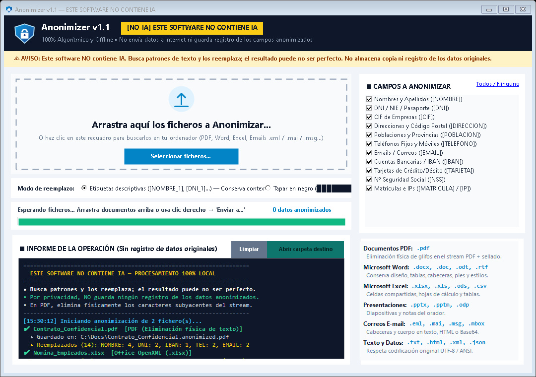This screenshot has width=536, height=377.
Task: Click the green progress bar
Action: coord(181,222)
